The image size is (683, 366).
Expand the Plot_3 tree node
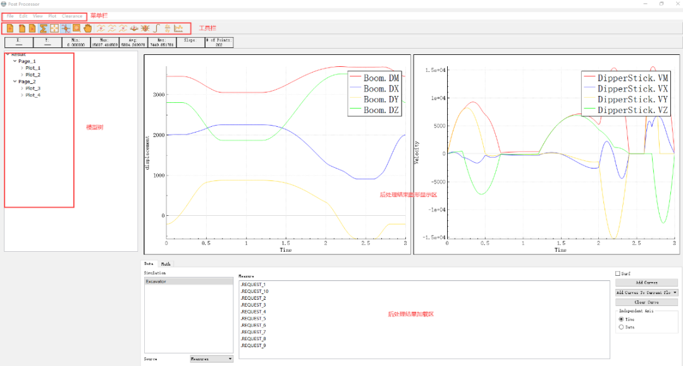(22, 88)
